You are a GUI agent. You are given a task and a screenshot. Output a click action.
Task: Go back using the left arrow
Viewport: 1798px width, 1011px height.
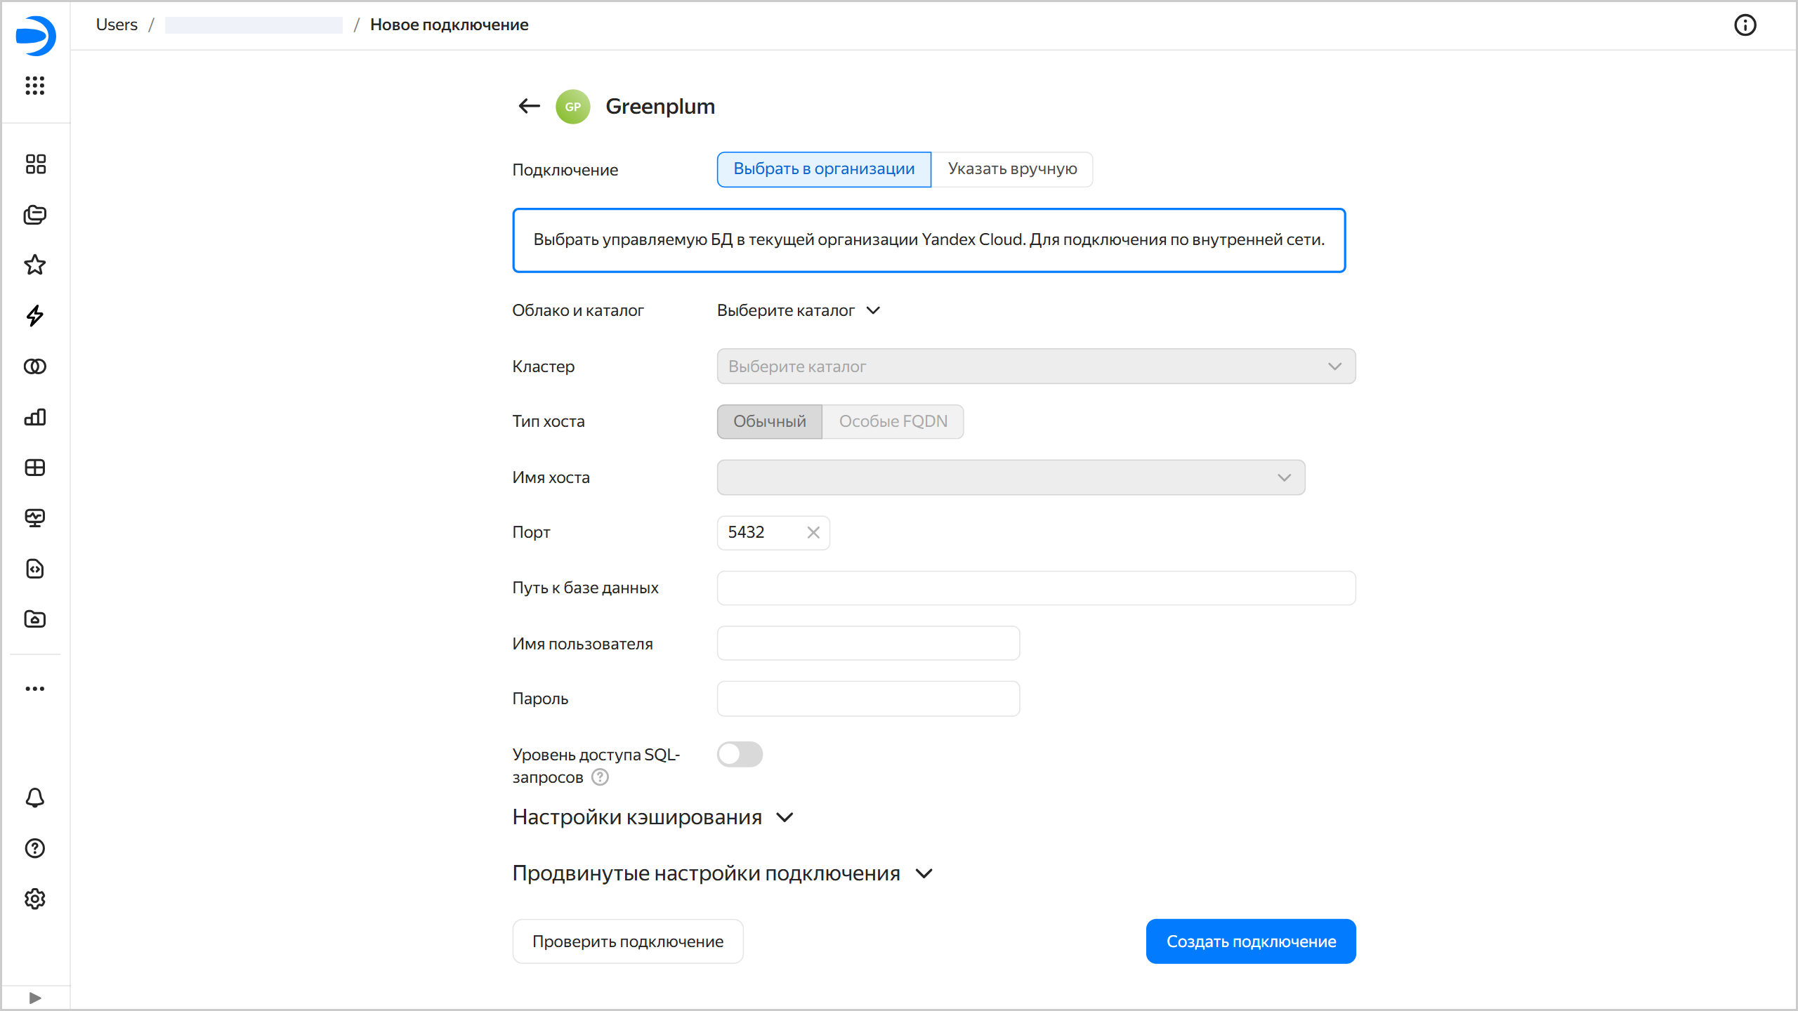pyautogui.click(x=529, y=106)
